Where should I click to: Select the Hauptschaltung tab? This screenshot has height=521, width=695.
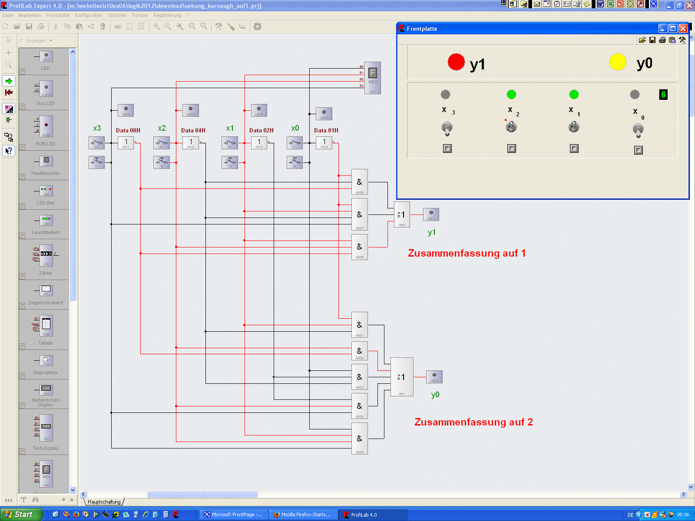tap(104, 502)
